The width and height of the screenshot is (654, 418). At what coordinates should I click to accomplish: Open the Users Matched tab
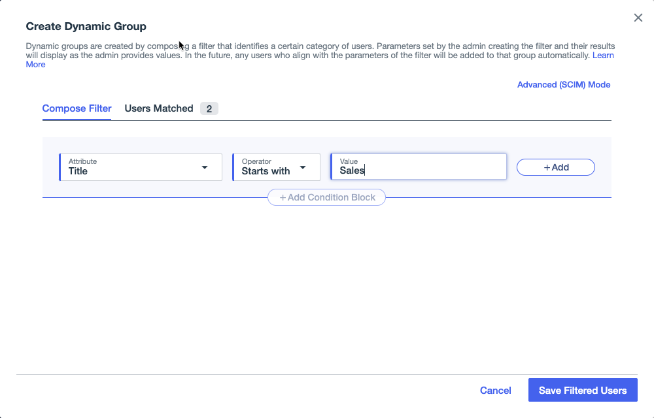pyautogui.click(x=158, y=108)
